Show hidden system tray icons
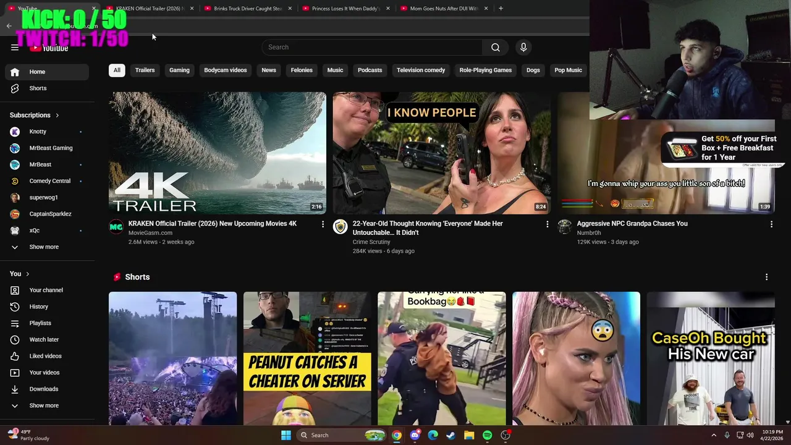This screenshot has width=791, height=445. [x=714, y=435]
